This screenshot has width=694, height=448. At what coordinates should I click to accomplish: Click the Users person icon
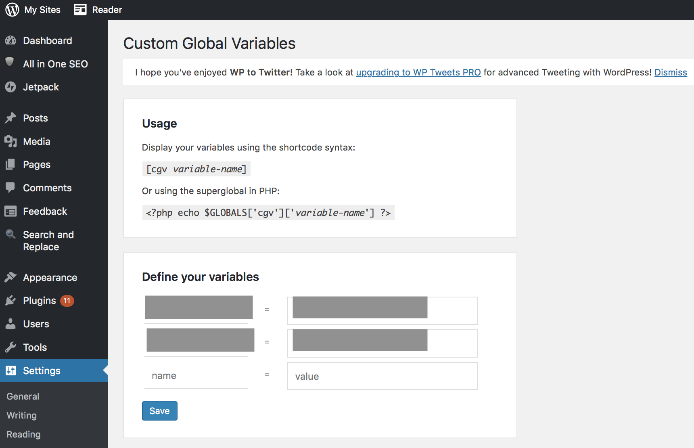(10, 324)
